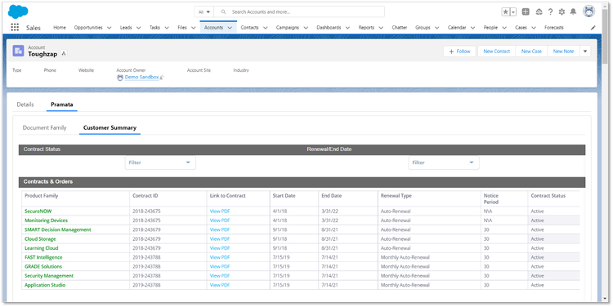The width and height of the screenshot is (613, 307).
Task: Expand the Accounts tab chevron
Action: [x=230, y=28]
